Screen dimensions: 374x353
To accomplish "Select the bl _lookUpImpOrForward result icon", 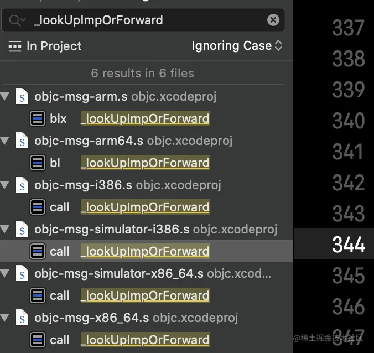I will (38, 163).
